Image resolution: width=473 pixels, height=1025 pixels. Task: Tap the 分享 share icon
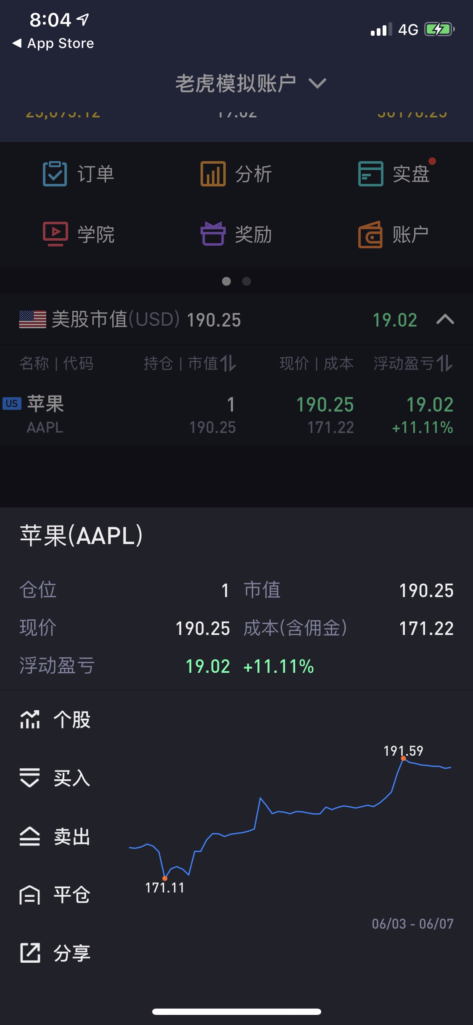click(x=30, y=953)
